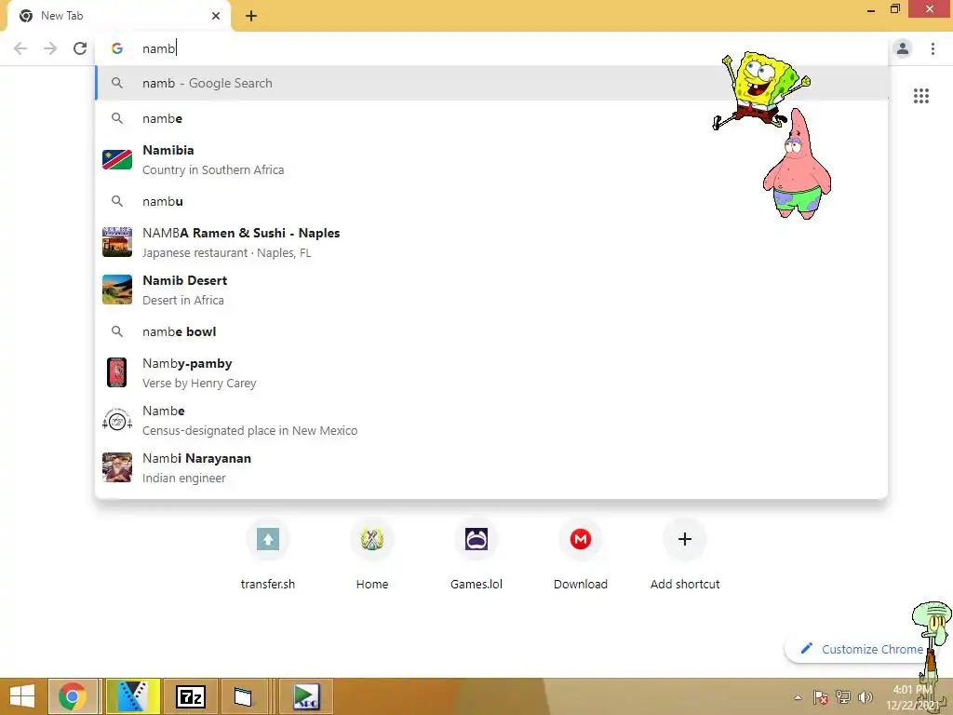Screen dimensions: 953x715
Task: Click the Chrome taskbar icon
Action: 73,696
